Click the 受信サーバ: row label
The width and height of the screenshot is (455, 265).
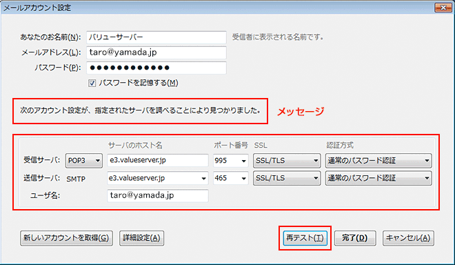[x=42, y=160]
